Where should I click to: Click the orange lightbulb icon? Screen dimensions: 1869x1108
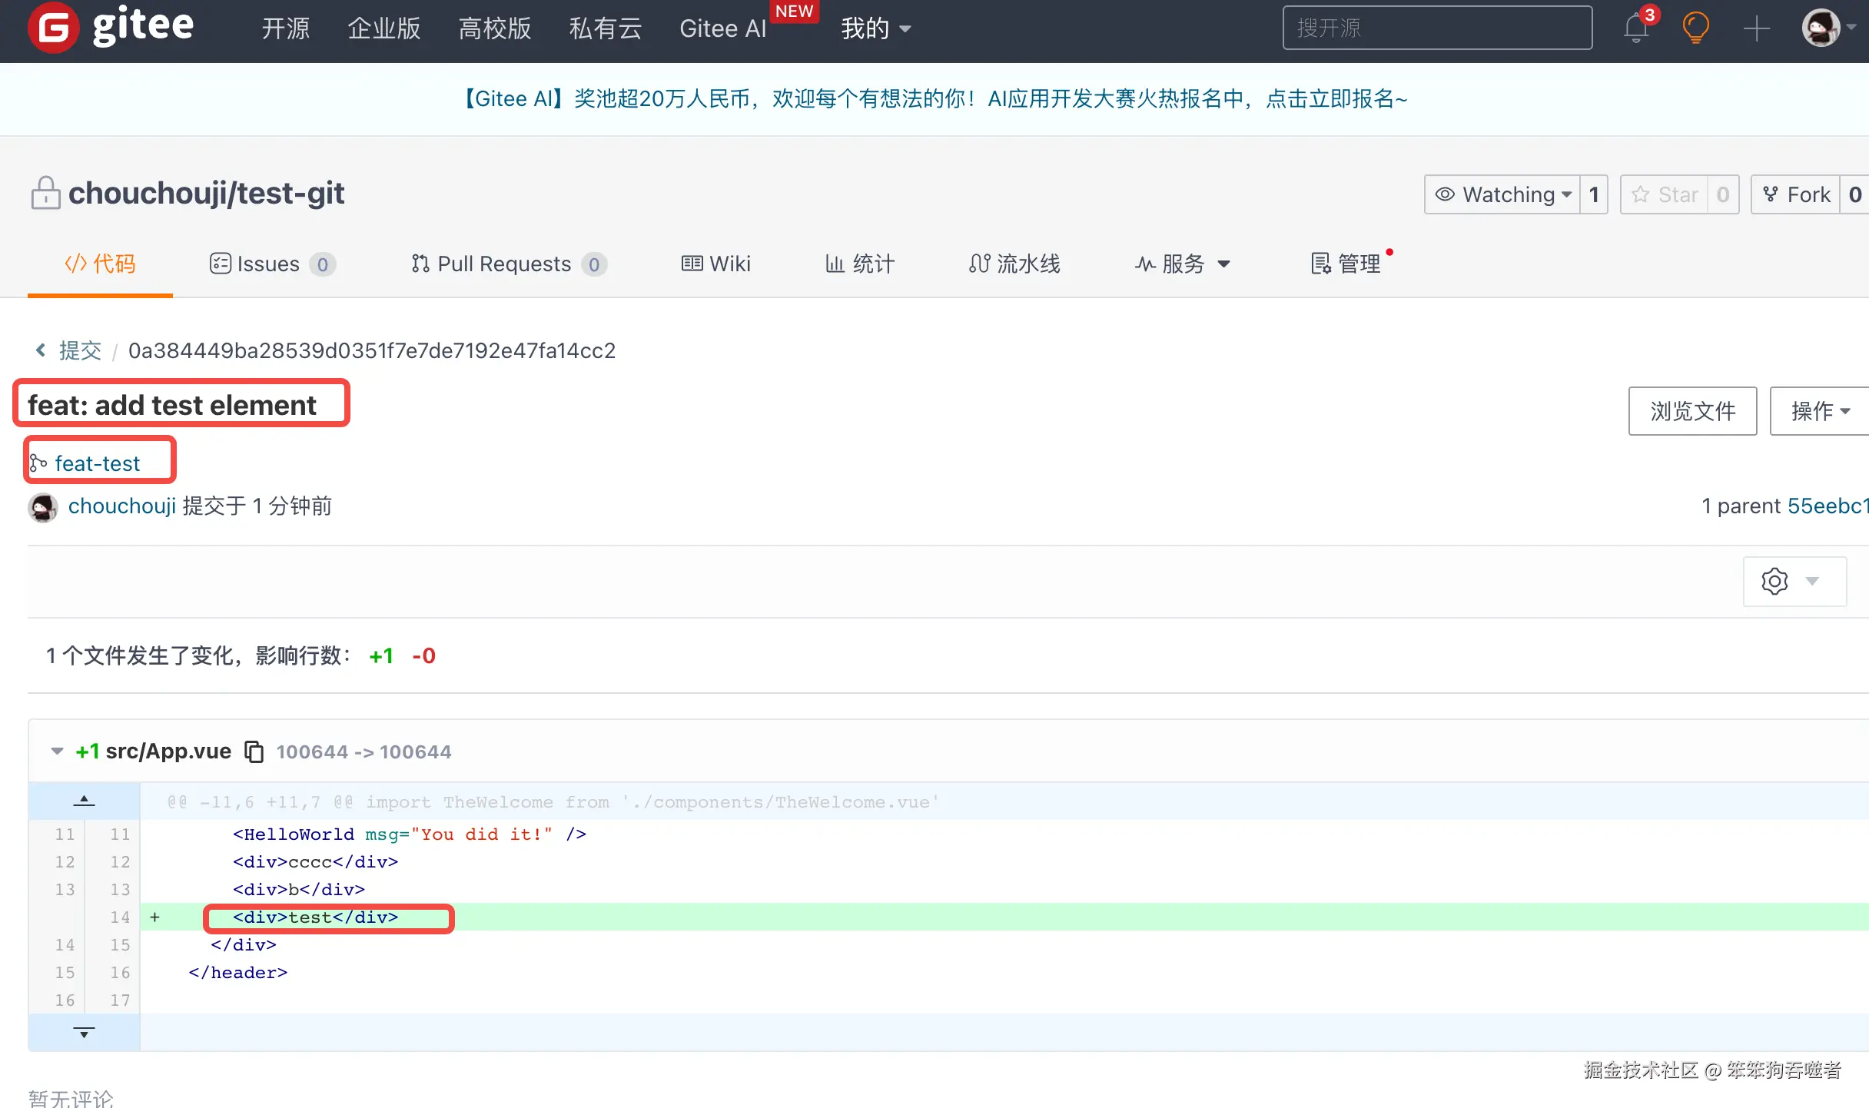(1695, 29)
